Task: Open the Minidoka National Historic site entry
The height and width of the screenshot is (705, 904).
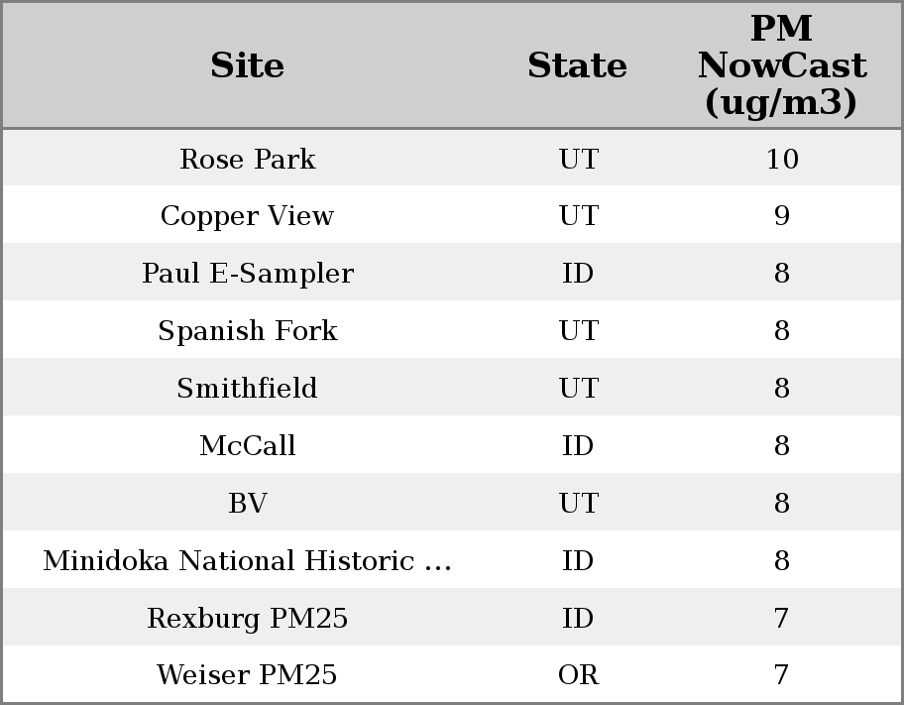Action: tap(247, 561)
